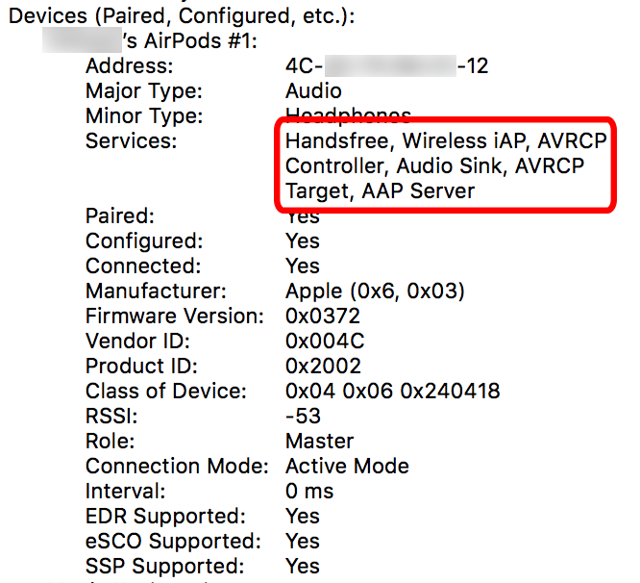Select the 'Minor Type:' label
The width and height of the screenshot is (640, 583).
144,116
